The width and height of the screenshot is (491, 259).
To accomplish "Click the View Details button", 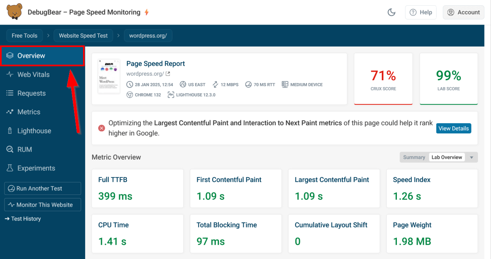I will tap(454, 128).
